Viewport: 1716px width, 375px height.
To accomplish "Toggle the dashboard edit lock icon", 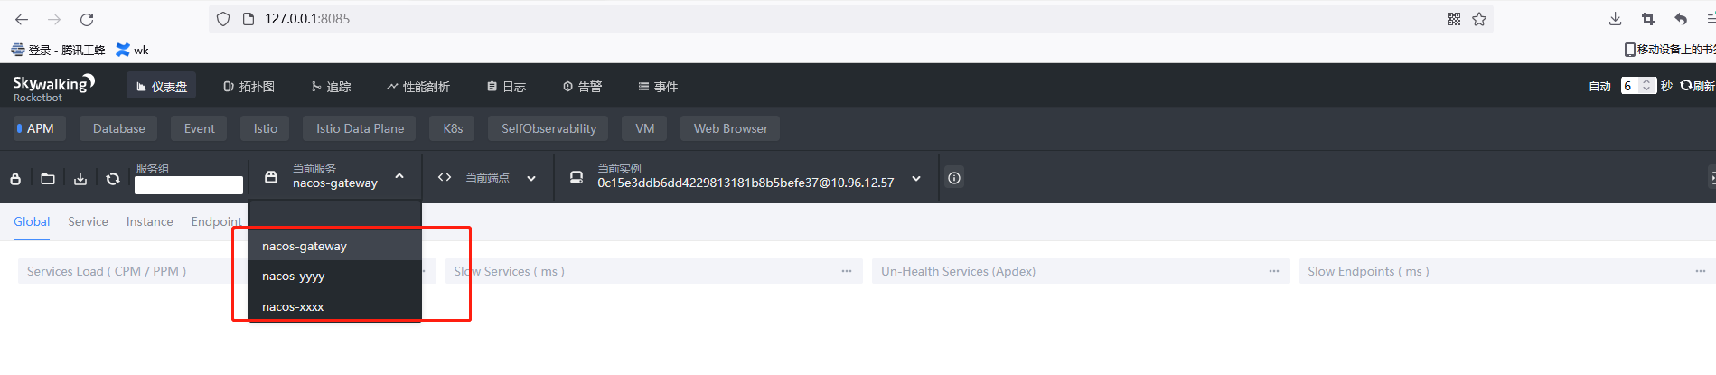I will (15, 179).
